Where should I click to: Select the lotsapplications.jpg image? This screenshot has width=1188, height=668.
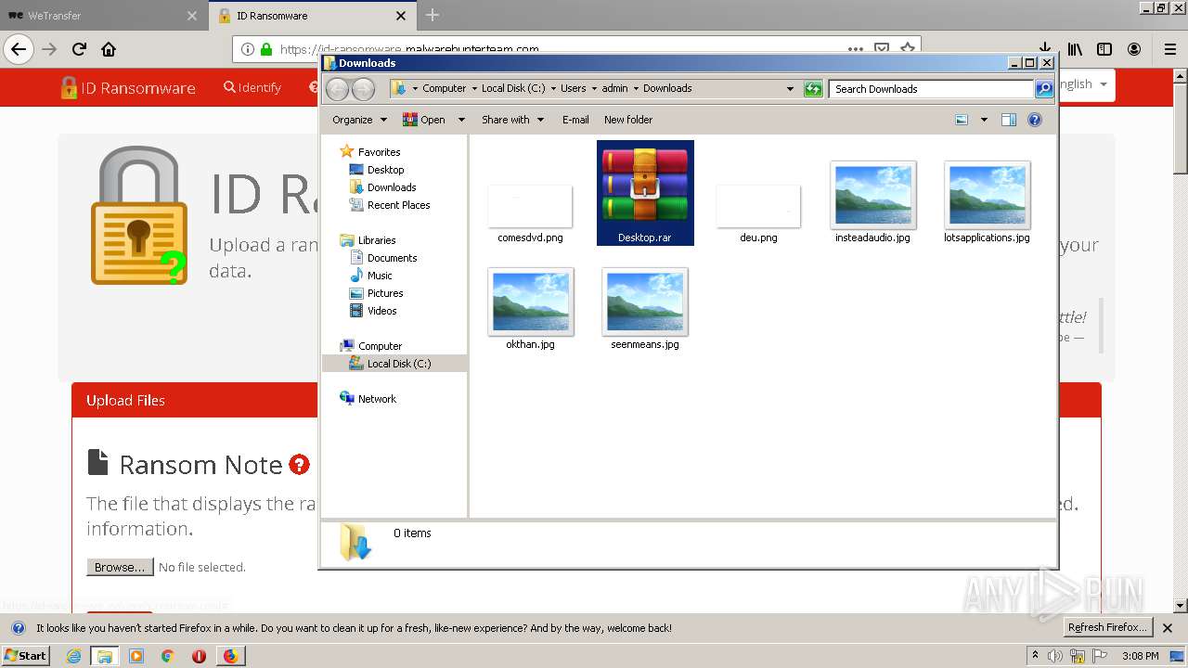point(987,202)
